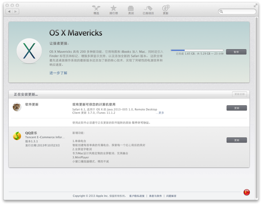
Task: Switch to the Categories (类别) tab
Action: pos(131,10)
